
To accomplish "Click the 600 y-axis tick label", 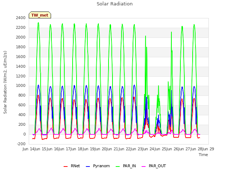I will 22,105.
